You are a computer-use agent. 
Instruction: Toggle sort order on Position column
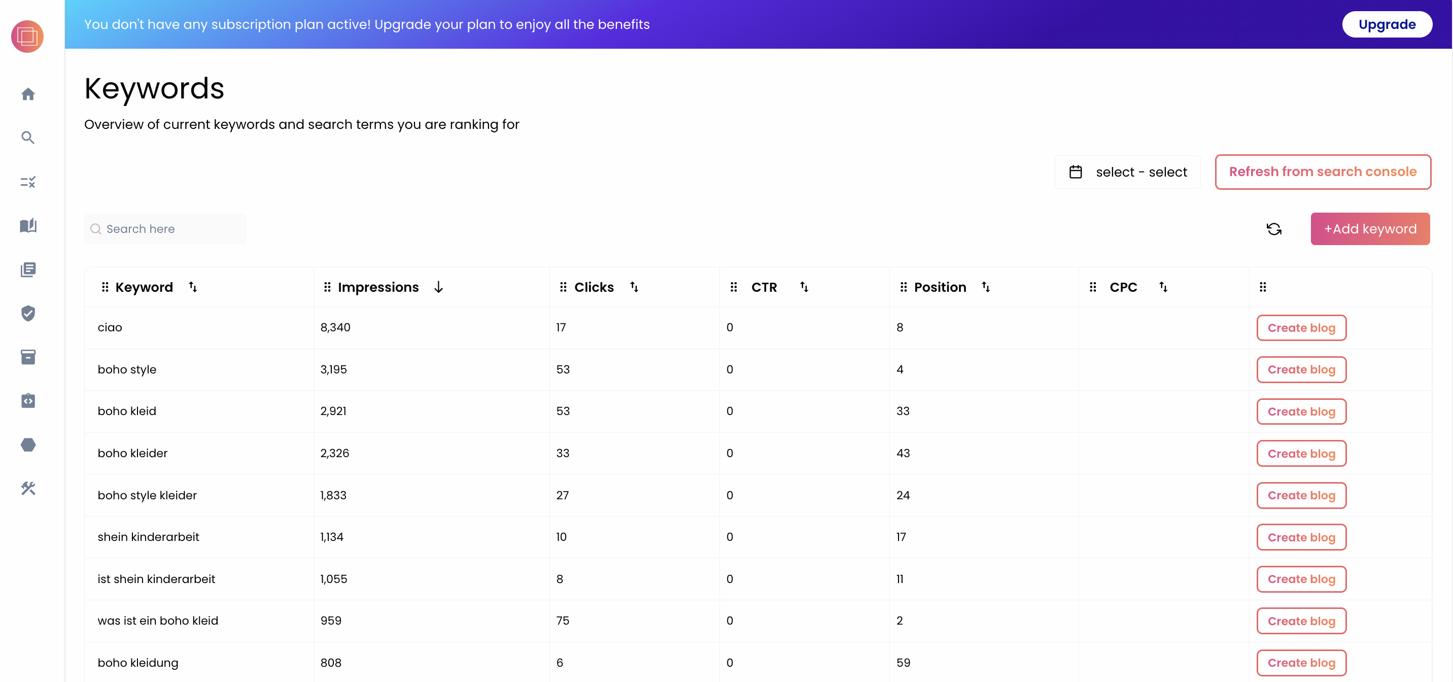(985, 287)
